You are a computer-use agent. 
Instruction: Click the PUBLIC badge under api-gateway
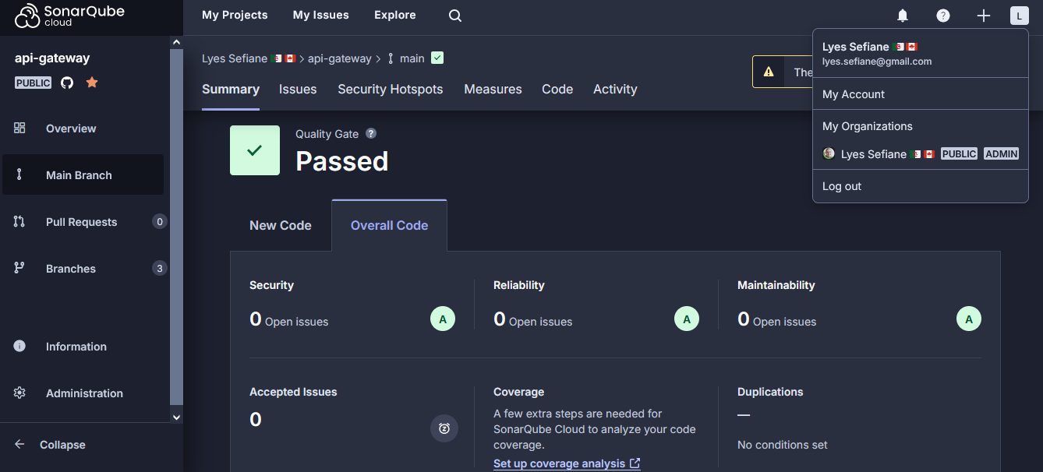[x=34, y=83]
